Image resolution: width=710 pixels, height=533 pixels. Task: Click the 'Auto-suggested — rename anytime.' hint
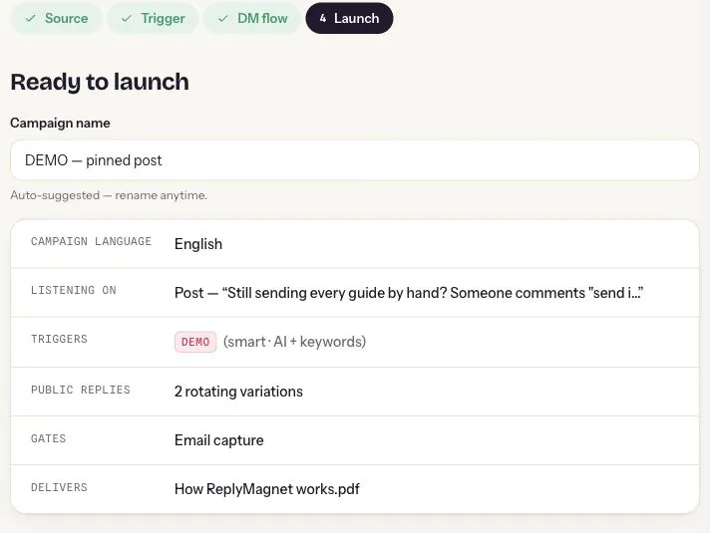tap(109, 195)
